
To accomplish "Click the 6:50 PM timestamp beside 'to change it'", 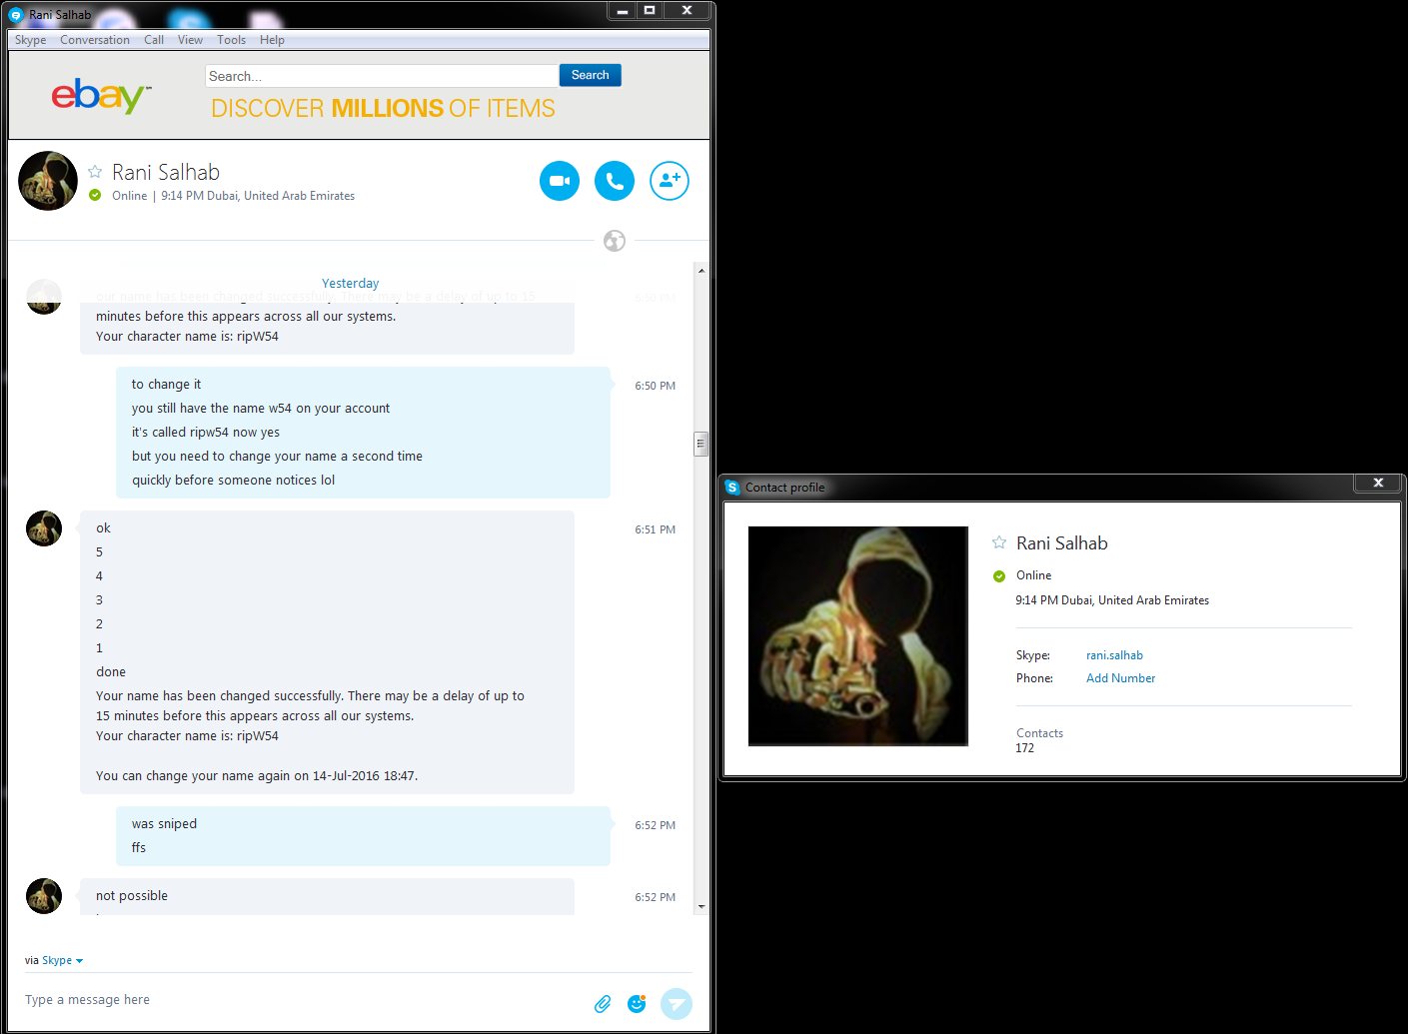I will 655,386.
